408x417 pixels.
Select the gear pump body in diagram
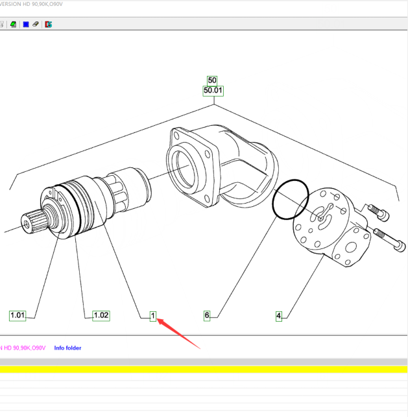click(324, 227)
